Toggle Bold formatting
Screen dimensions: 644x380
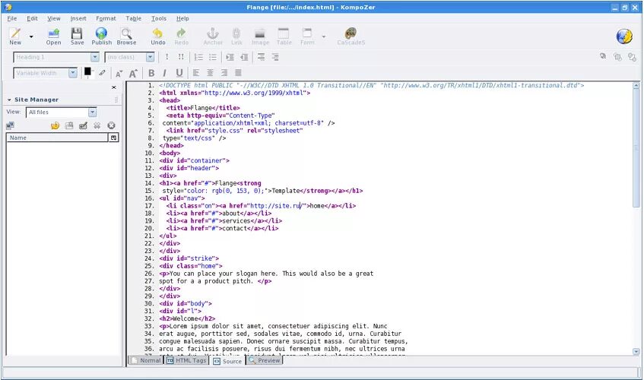coord(151,73)
